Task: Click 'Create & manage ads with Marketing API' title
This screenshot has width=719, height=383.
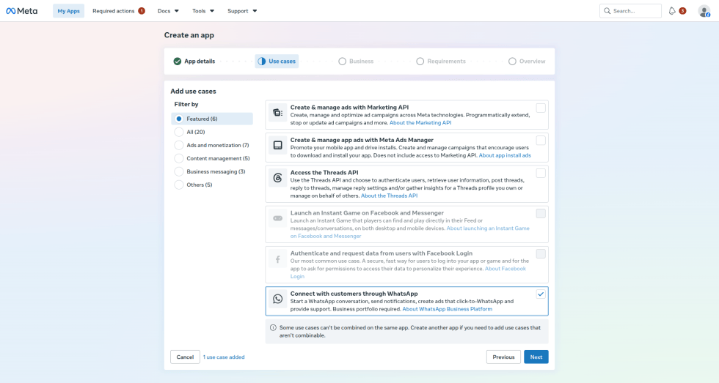Action: [x=349, y=108]
